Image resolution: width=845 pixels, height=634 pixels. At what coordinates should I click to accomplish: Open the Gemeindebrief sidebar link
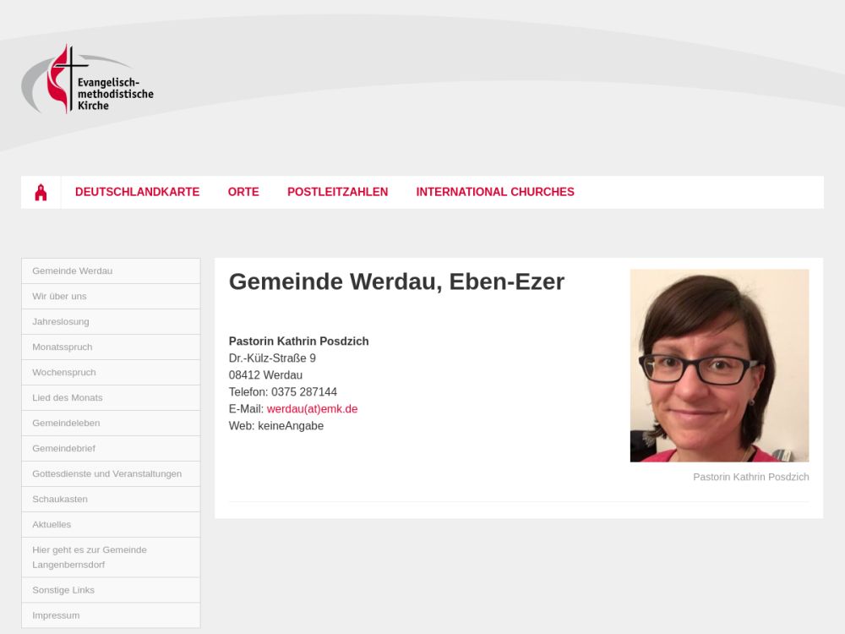pos(111,448)
